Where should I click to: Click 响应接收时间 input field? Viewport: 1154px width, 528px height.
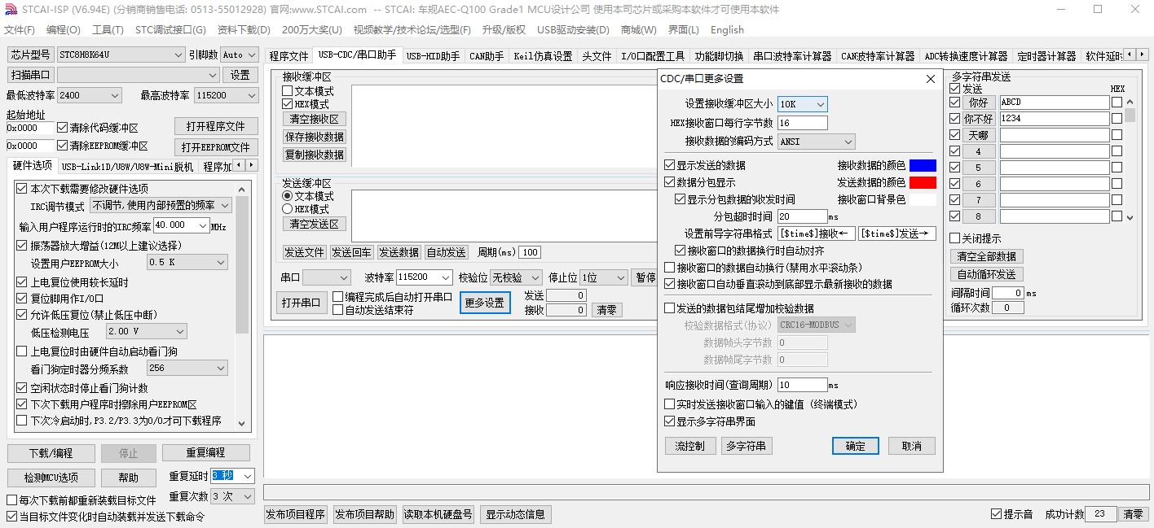pos(803,385)
